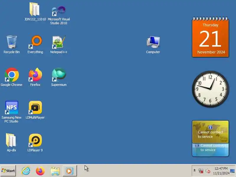236x177 pixels.
Task: Open Windows Media Player from taskbar
Action: [70, 171]
